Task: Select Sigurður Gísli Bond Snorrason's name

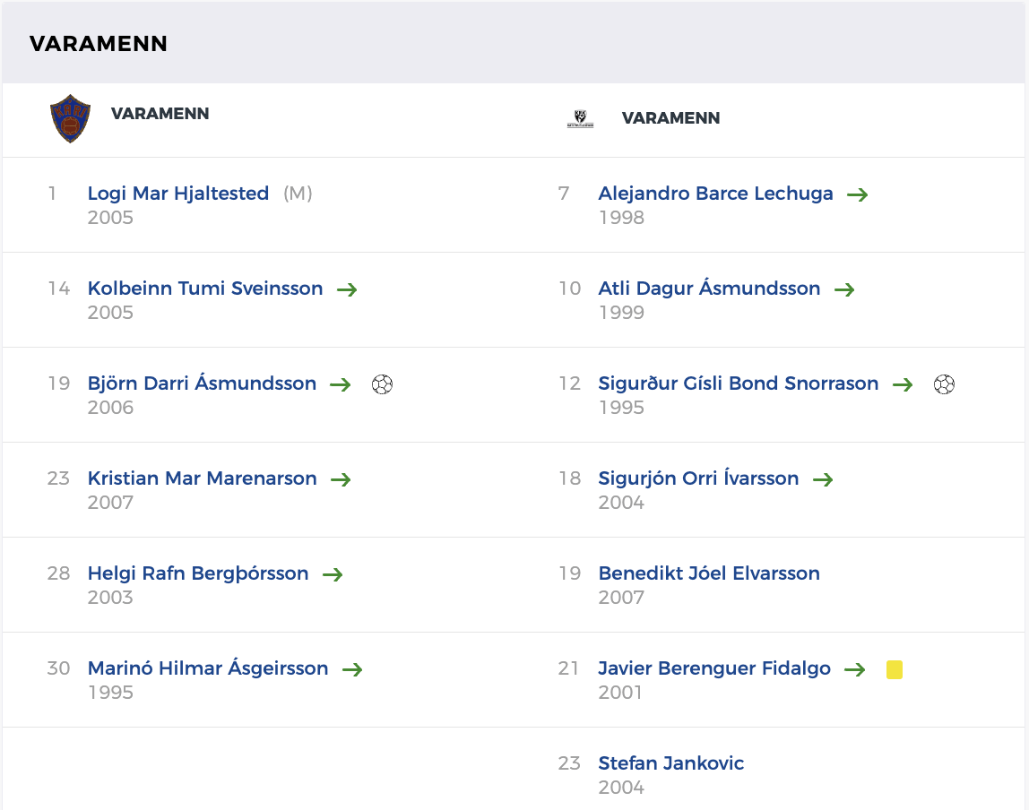Action: [738, 383]
